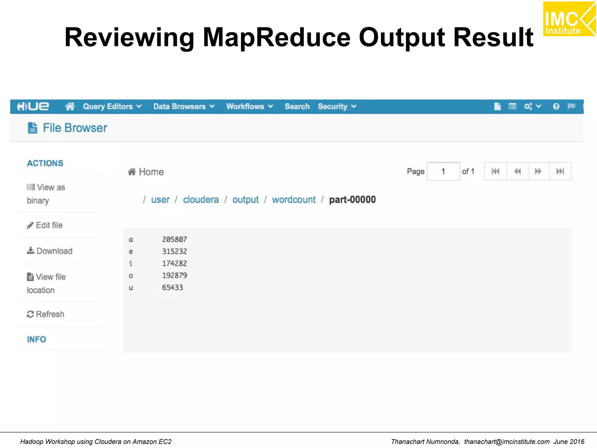The height and width of the screenshot is (448, 597).
Task: Click the File Browser heading icon
Action: click(x=33, y=128)
